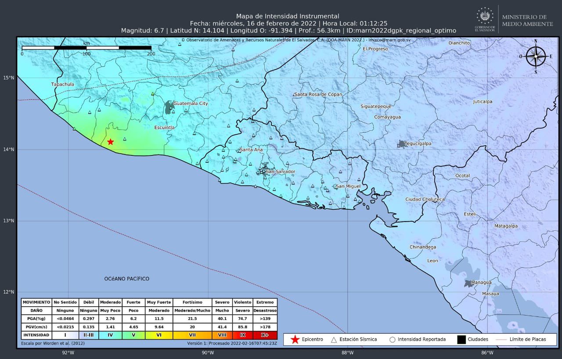Screen dimensions: 562x359
Task: Click the intensity IV cyan swatch
Action: (110, 335)
